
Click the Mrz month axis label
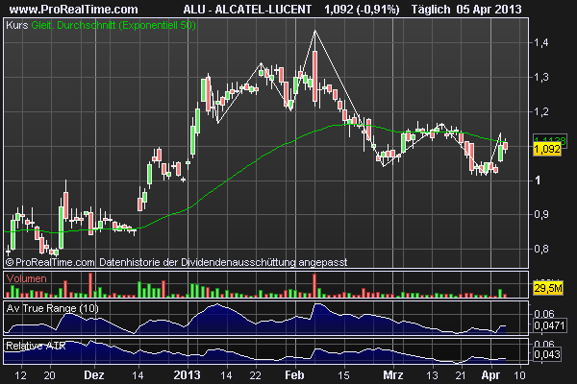[x=393, y=375]
